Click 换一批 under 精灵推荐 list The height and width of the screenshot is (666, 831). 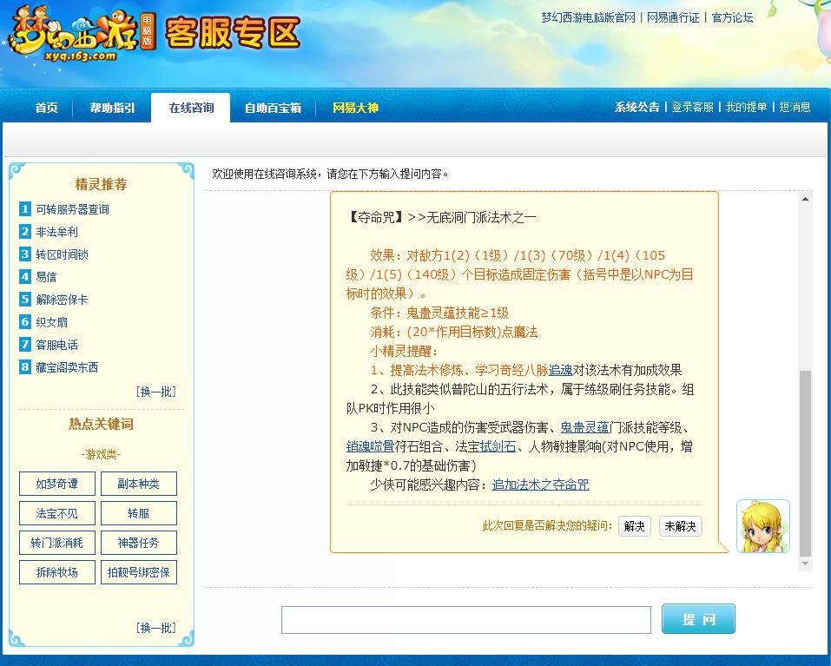point(155,392)
